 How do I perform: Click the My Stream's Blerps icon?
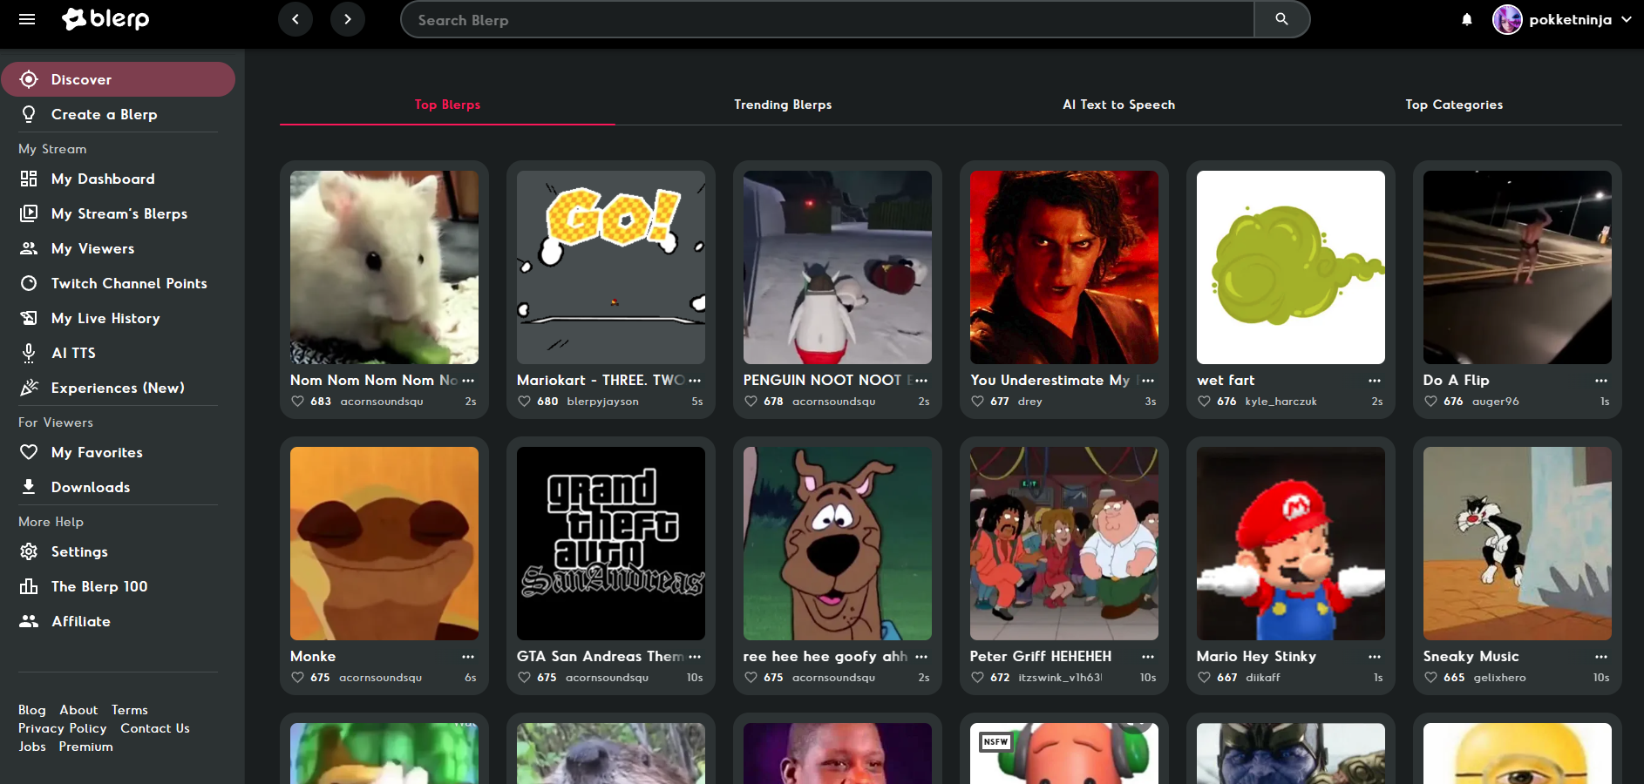pos(29,213)
